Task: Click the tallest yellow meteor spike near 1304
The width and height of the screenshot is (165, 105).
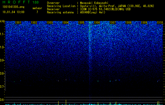Action: click(66, 102)
